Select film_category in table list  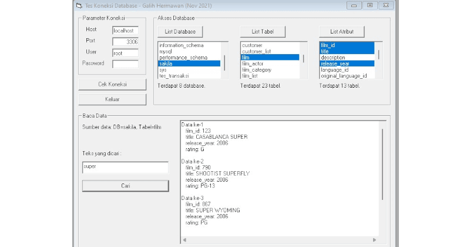[270, 70]
